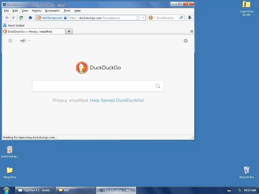The height and width of the screenshot is (194, 259).
Task: Click the Privacy, simplified. tagline text
Action: (x=71, y=100)
